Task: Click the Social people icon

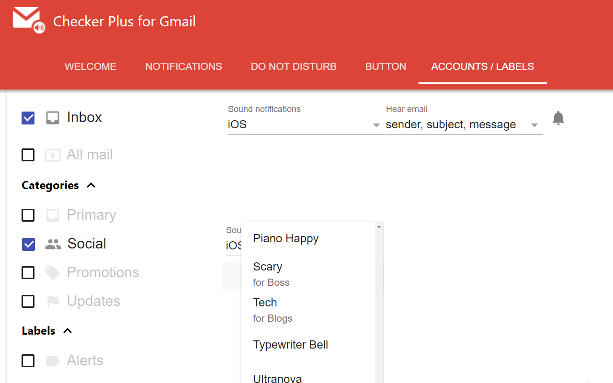Action: (53, 244)
